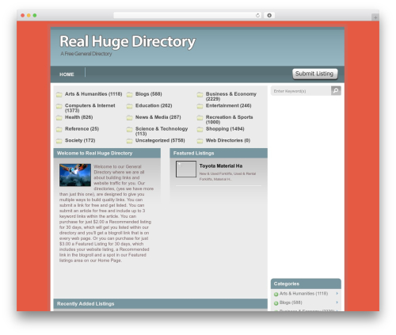Click the Recently Added Listings heading
Image resolution: width=396 pixels, height=335 pixels.
86,304
